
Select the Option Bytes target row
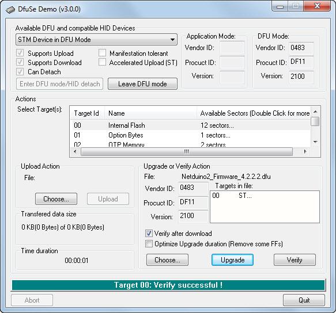(191, 135)
